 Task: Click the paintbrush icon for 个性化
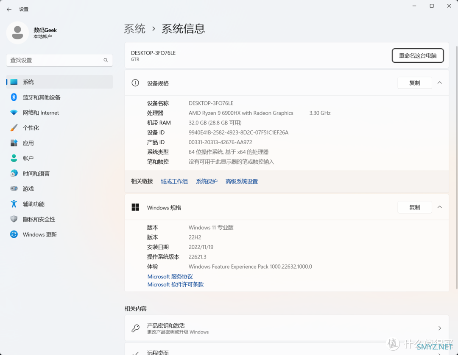[14, 128]
